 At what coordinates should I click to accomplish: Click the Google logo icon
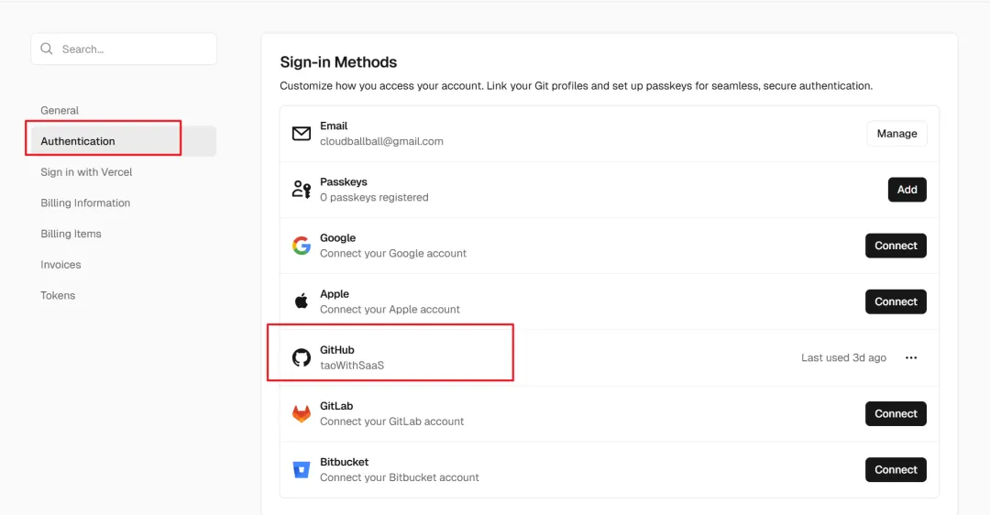302,246
